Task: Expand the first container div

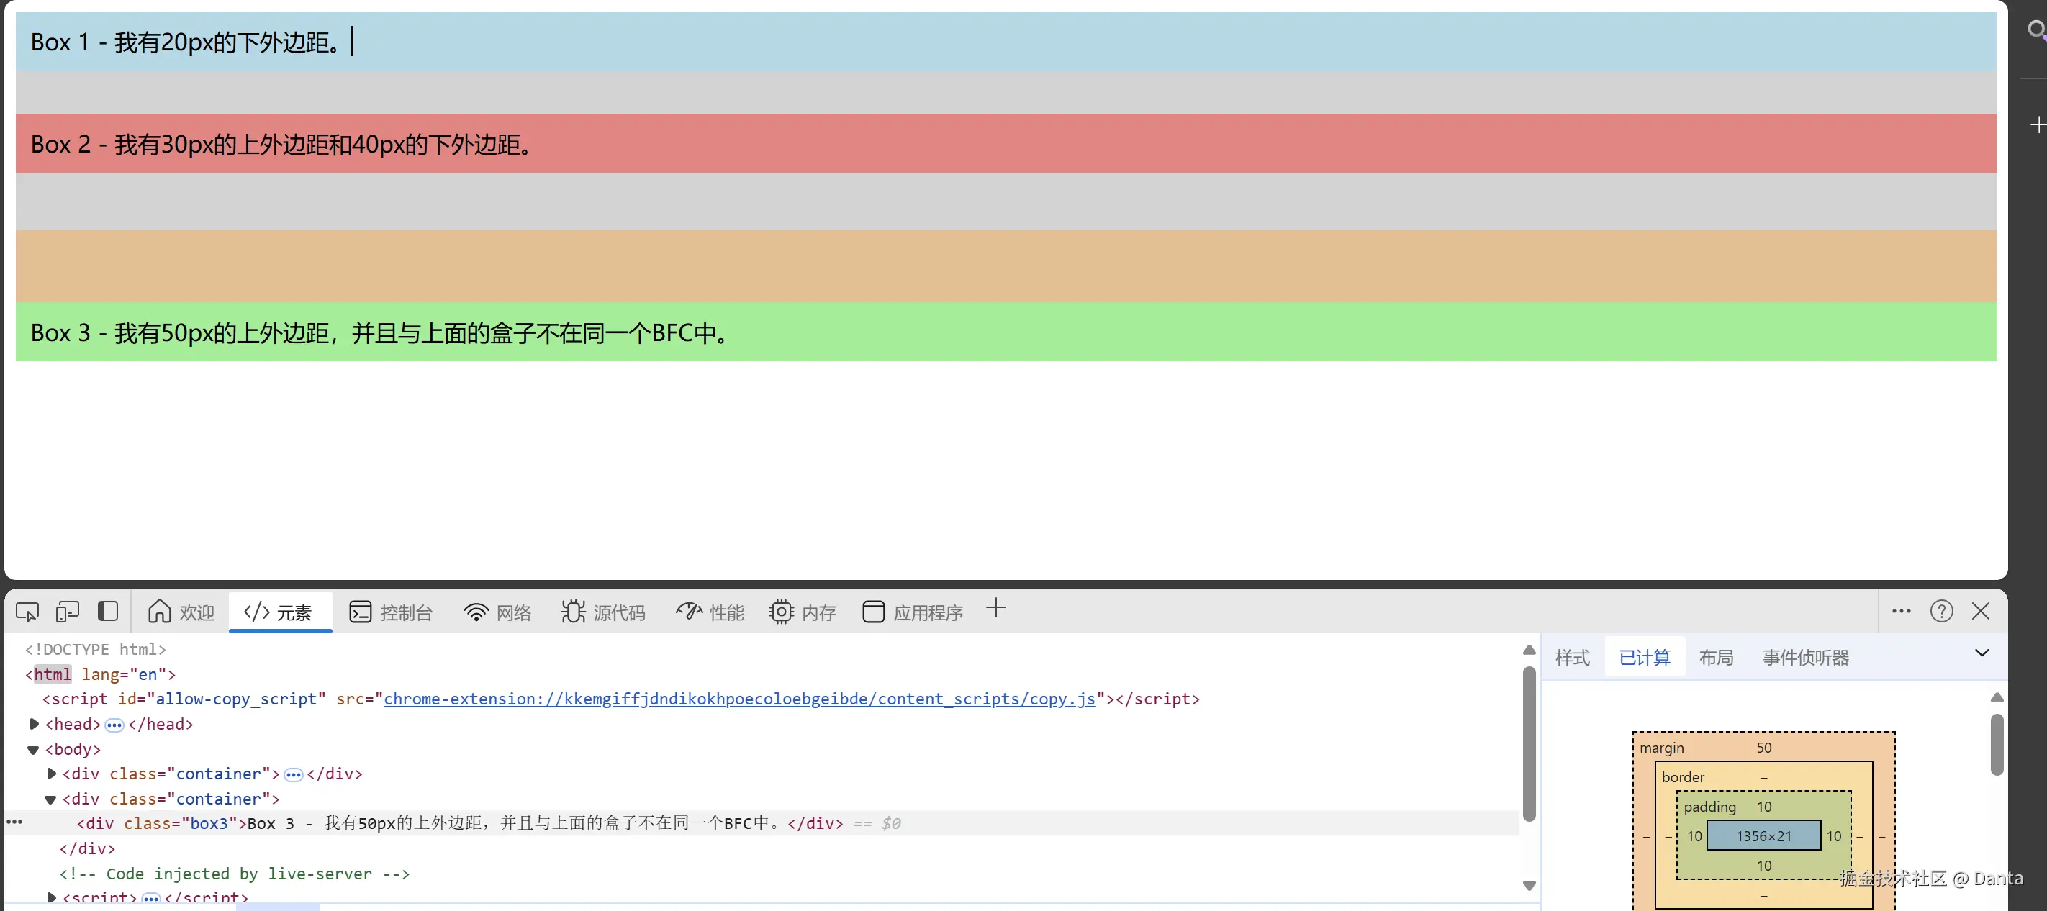Action: 52,774
